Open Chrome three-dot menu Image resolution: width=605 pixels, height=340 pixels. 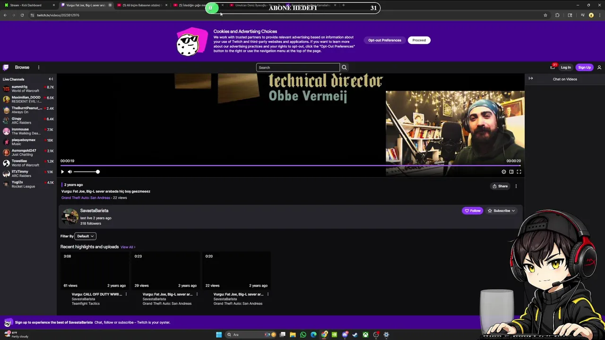pyautogui.click(x=599, y=15)
